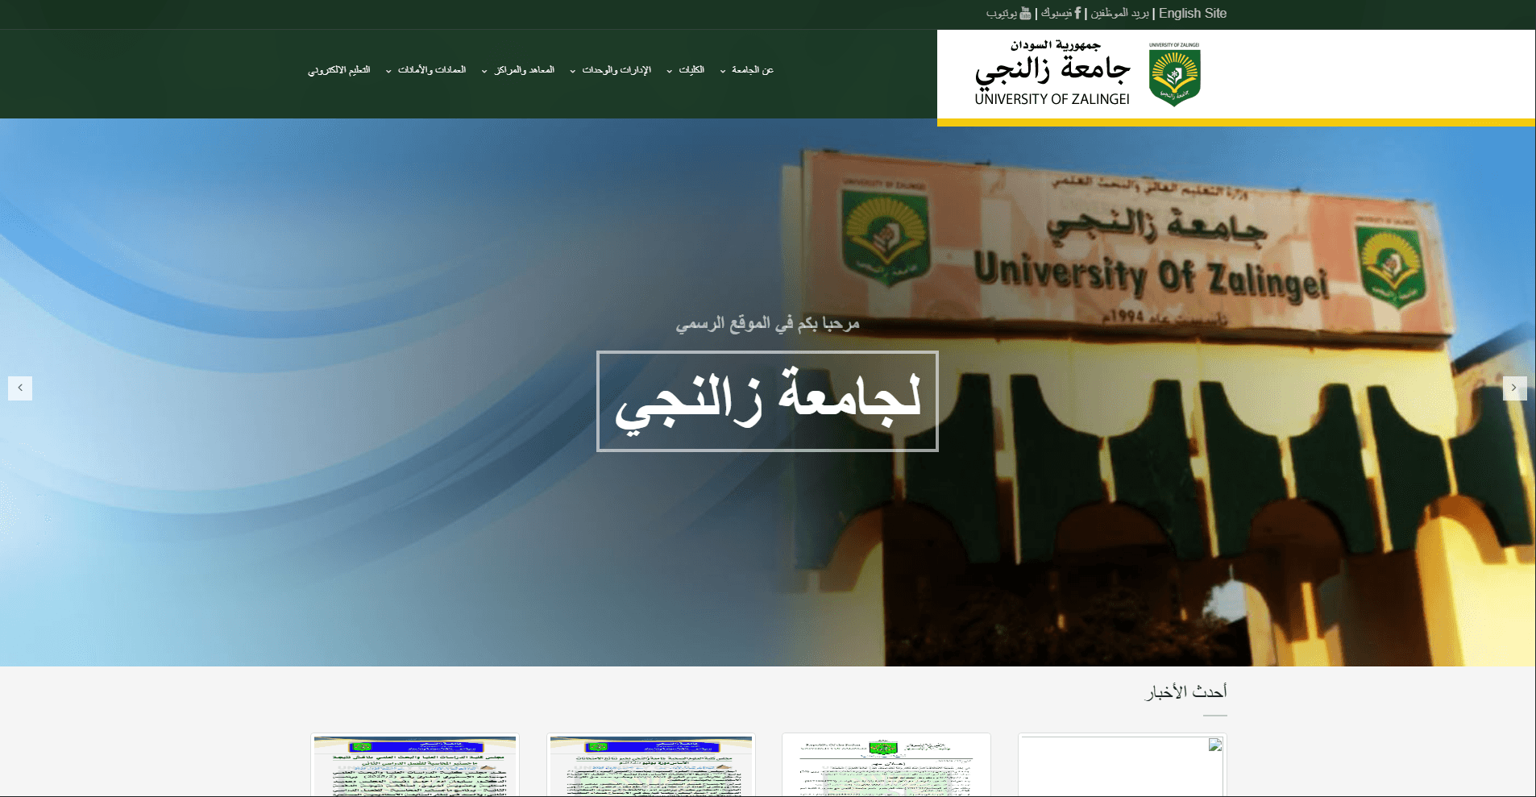
Task: View the second news document thumbnail
Action: pos(650,764)
